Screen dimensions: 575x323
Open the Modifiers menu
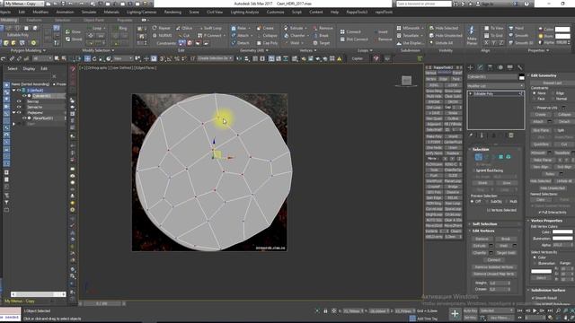[x=40, y=12]
